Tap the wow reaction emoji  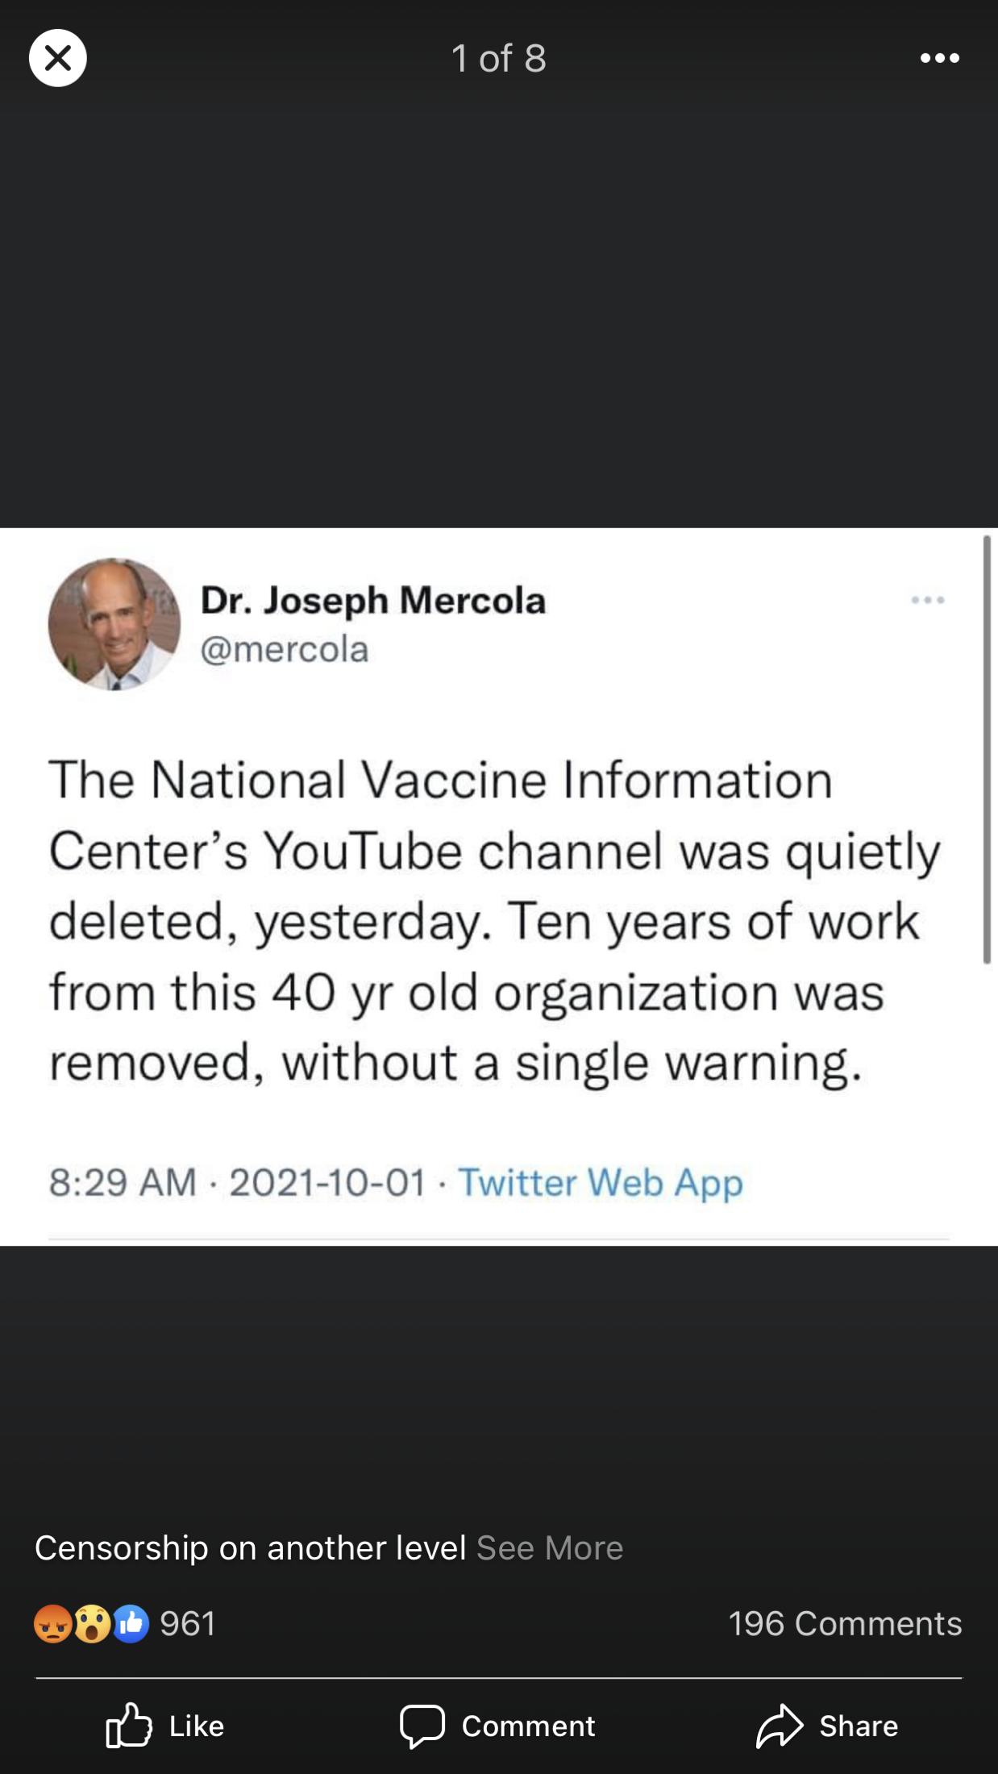[92, 1624]
